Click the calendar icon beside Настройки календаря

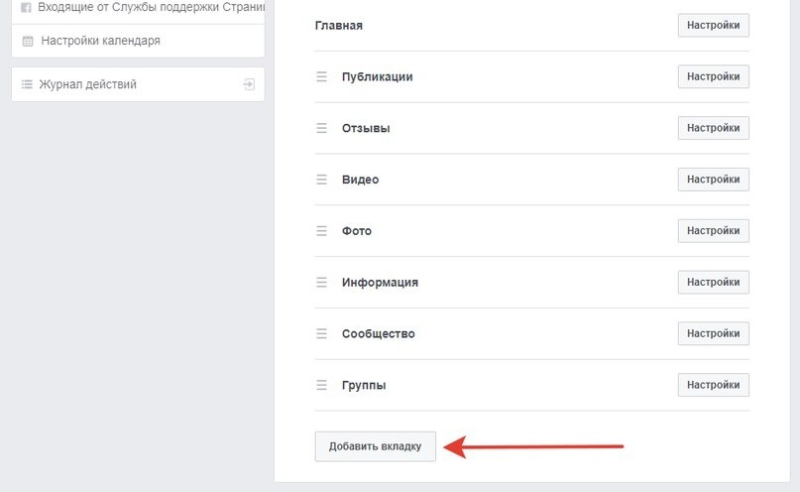point(27,42)
